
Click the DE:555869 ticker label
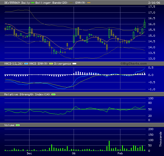pyautogui.click(x=12, y=3)
